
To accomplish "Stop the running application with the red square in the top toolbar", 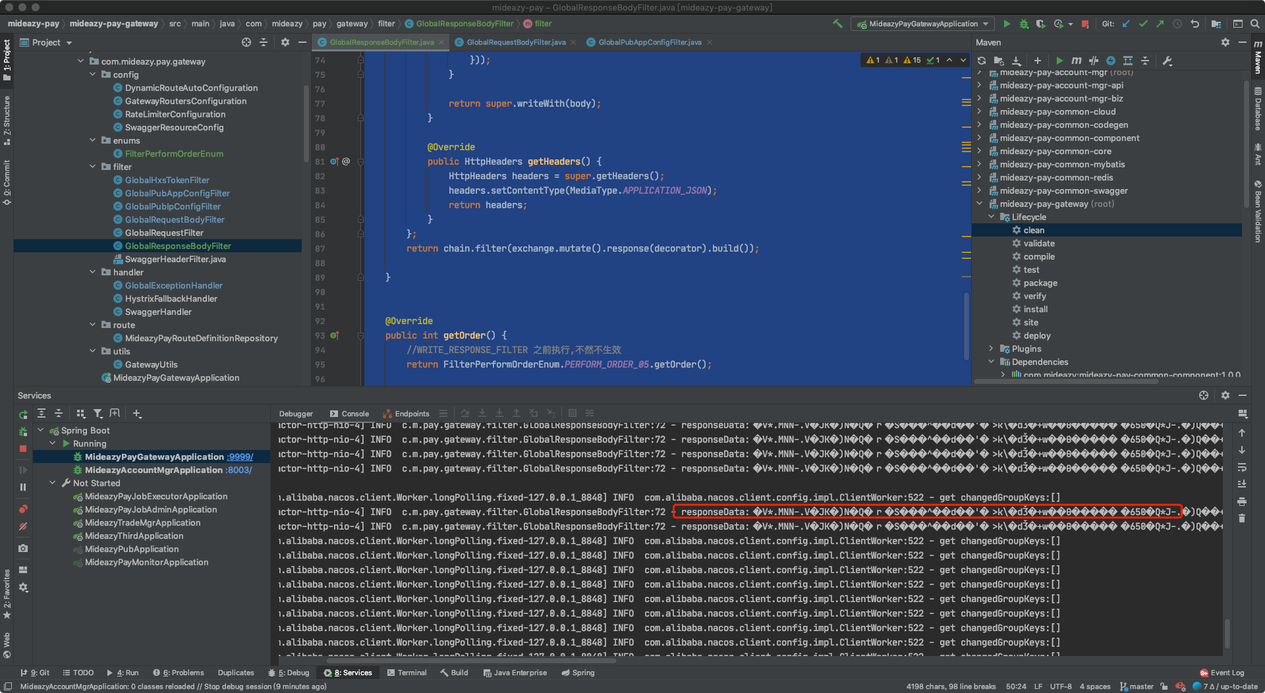I will pos(1085,24).
